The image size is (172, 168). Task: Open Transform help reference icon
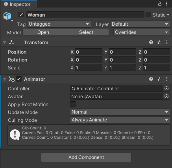[151, 42]
